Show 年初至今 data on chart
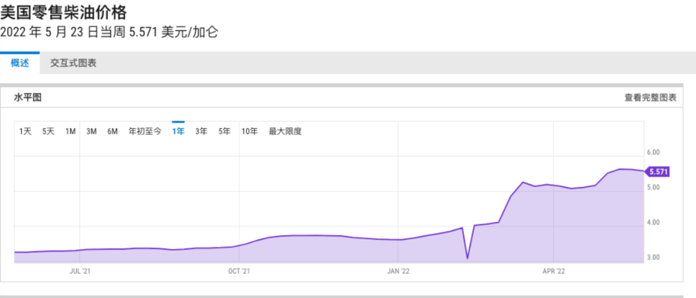 coord(145,132)
